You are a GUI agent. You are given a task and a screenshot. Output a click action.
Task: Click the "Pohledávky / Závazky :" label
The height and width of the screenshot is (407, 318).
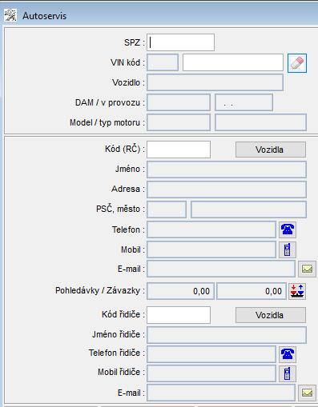(100, 290)
